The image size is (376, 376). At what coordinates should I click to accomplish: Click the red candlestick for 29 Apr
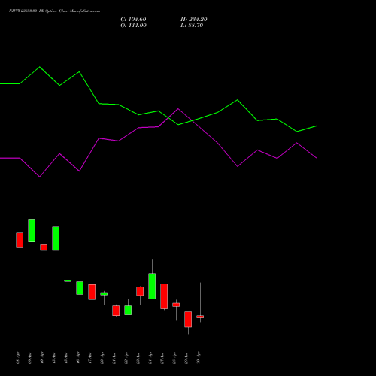tap(188, 320)
